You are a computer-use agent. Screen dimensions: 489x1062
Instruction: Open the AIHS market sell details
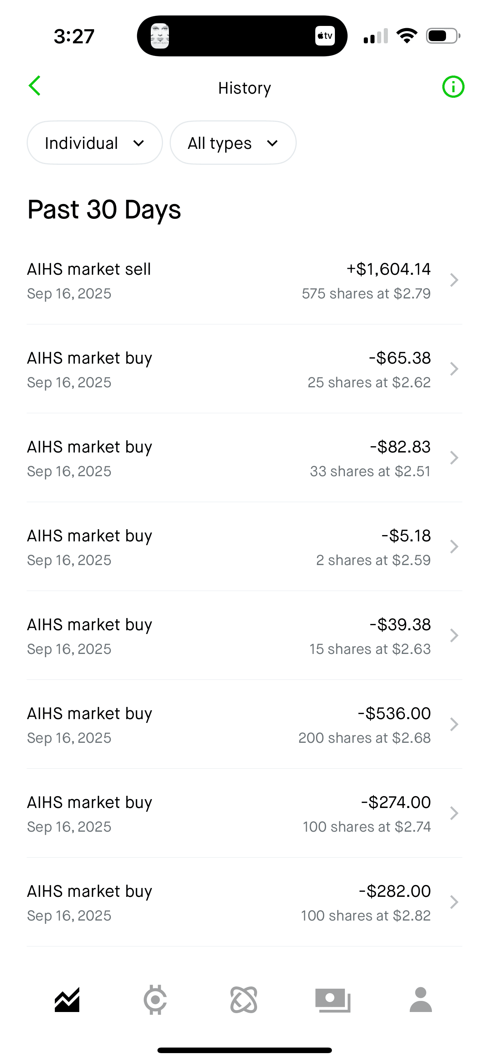[244, 280]
